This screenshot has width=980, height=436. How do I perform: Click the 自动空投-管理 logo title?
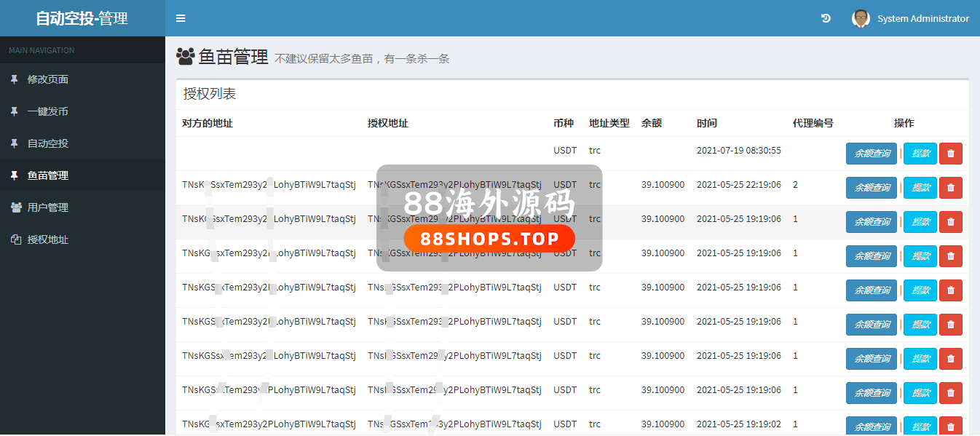click(x=82, y=18)
